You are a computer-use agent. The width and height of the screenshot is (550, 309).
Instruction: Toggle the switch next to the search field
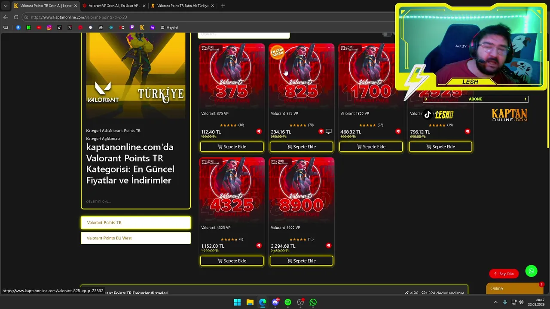(x=387, y=34)
